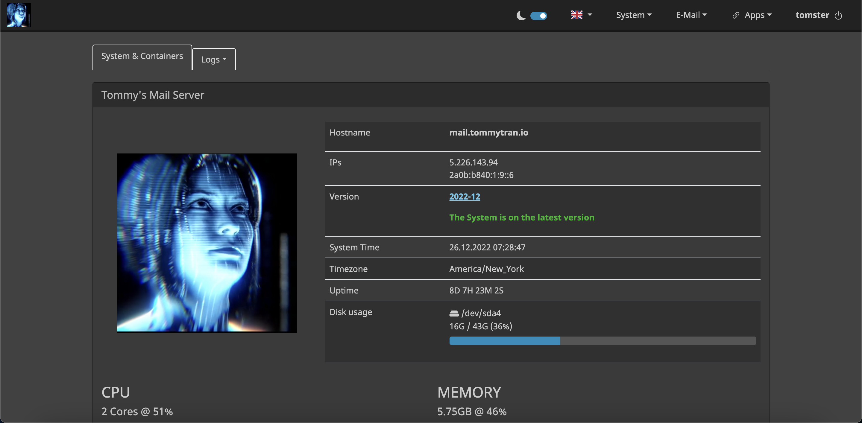Click the large Cortana server image

tap(207, 243)
